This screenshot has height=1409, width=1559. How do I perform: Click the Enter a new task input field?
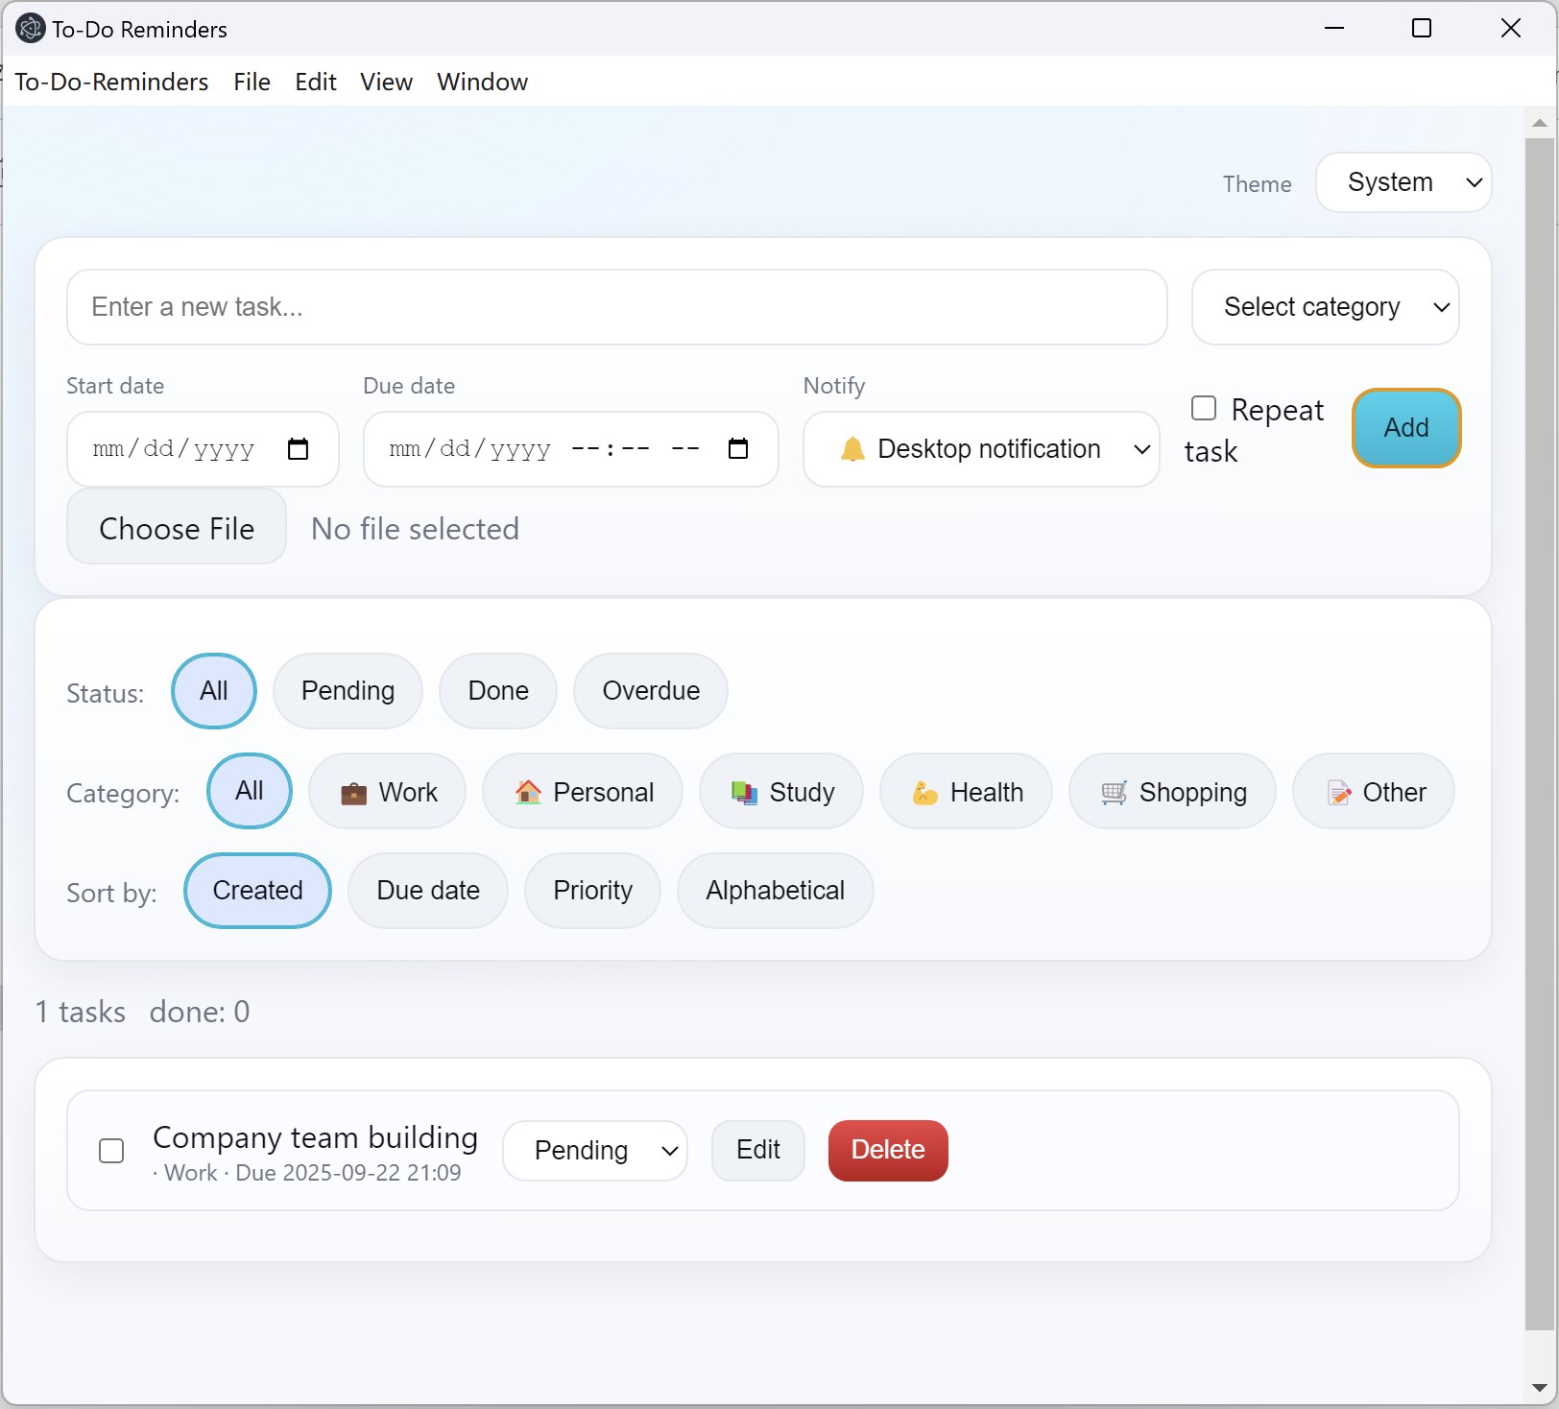point(614,307)
